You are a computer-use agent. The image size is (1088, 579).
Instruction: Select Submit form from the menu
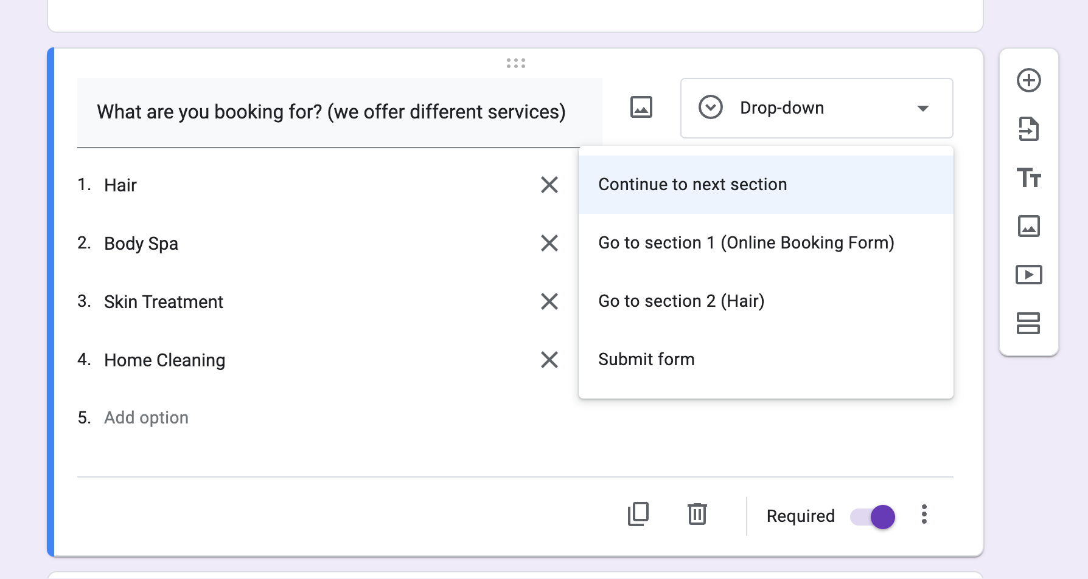pyautogui.click(x=646, y=358)
